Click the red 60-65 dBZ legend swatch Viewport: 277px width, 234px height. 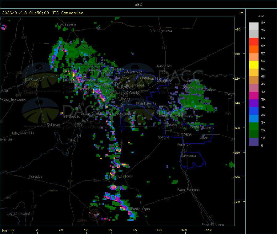tap(254, 42)
